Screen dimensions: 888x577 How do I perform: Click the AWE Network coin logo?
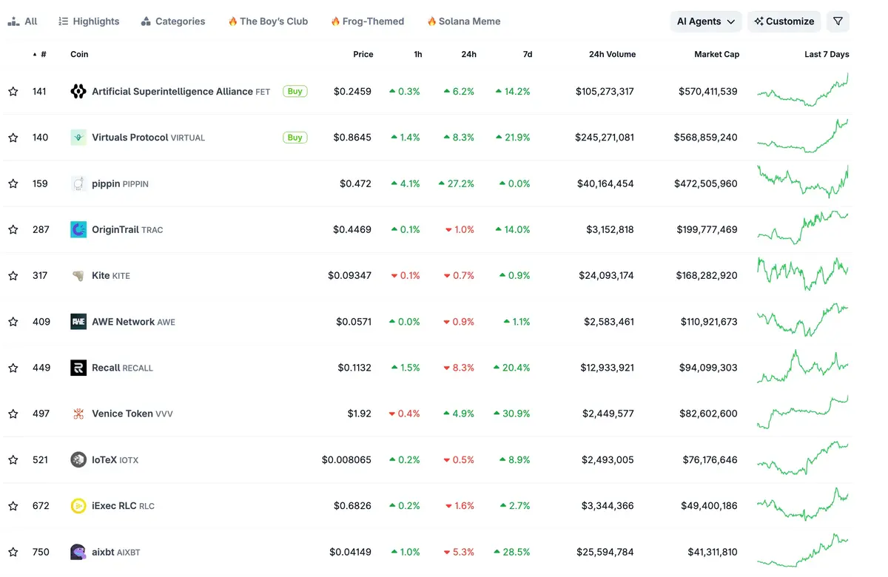click(x=78, y=322)
